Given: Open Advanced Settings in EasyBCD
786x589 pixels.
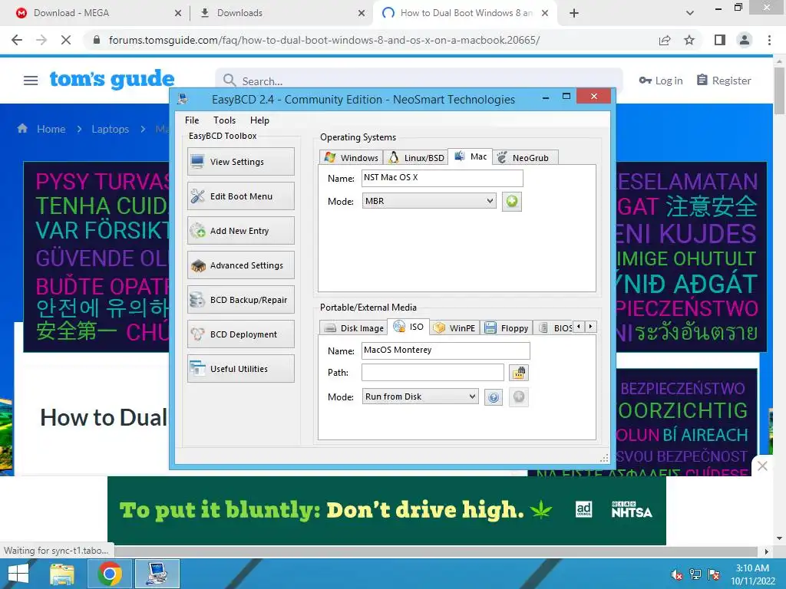Looking at the screenshot, I should tap(240, 265).
